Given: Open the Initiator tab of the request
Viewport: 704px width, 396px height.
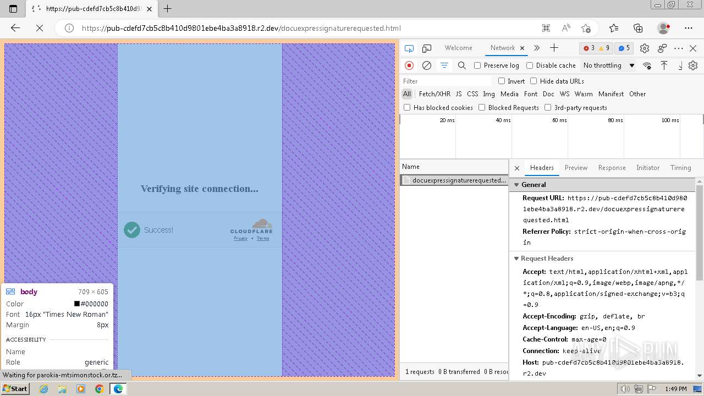Looking at the screenshot, I should click(648, 168).
